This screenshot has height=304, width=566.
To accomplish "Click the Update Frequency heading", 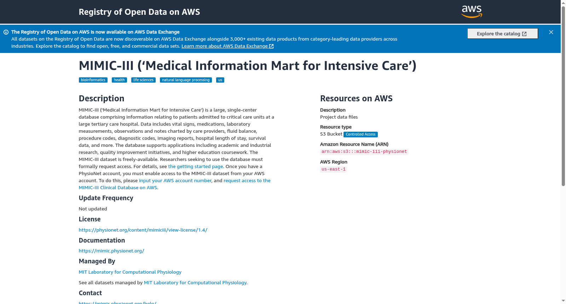I will point(106,198).
